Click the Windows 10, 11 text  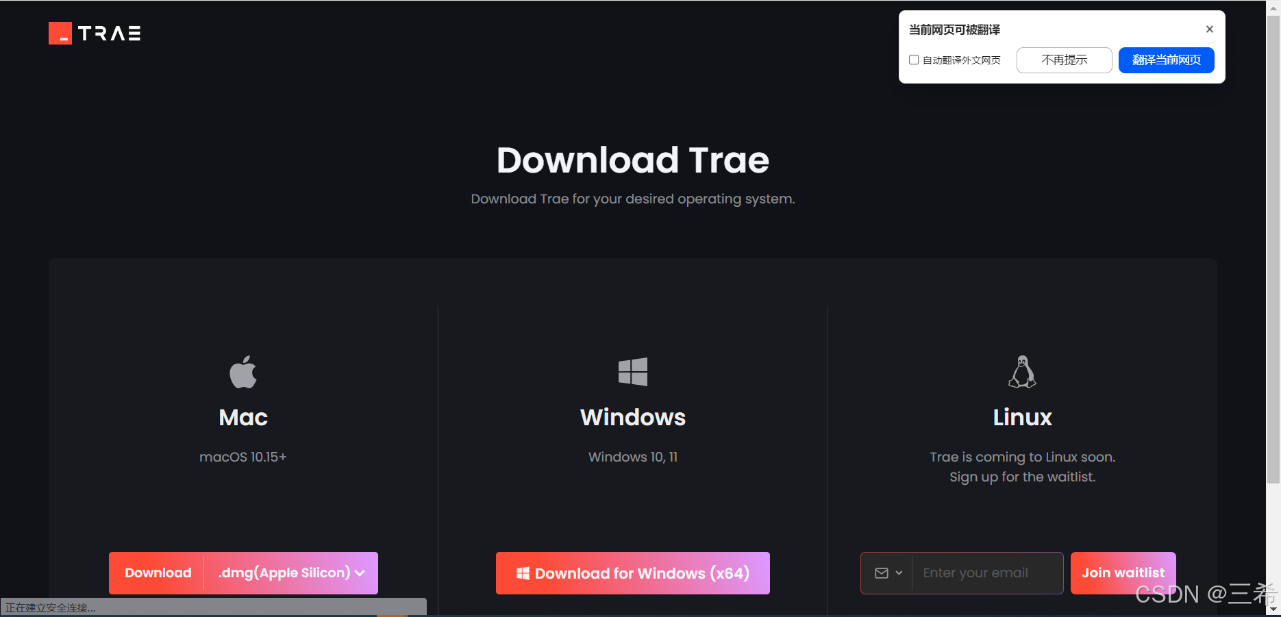(633, 457)
